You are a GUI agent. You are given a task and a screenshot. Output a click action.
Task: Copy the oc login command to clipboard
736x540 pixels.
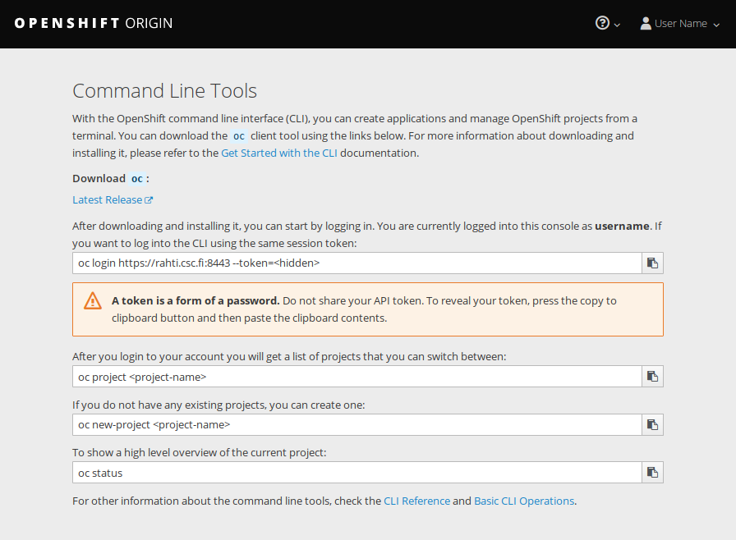coord(652,263)
